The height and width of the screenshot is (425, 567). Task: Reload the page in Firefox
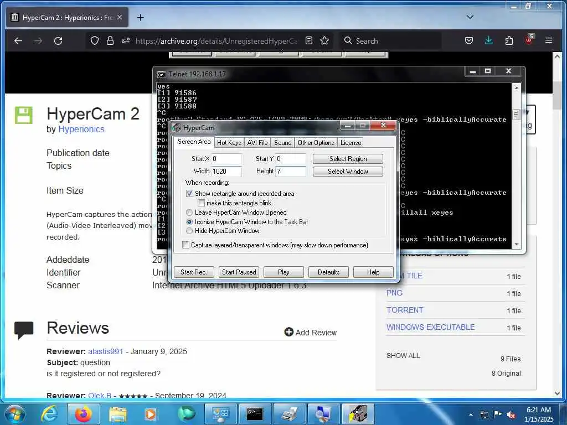pos(58,41)
